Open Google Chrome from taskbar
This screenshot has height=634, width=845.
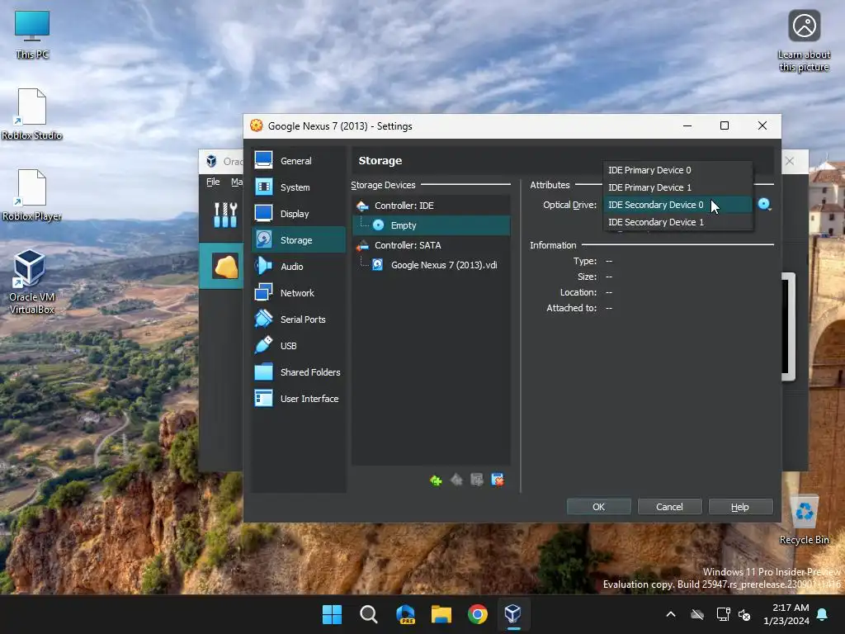point(478,614)
